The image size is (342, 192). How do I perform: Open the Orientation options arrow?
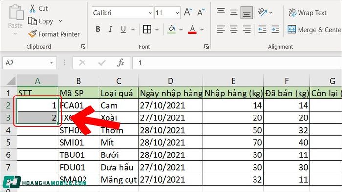click(271, 13)
